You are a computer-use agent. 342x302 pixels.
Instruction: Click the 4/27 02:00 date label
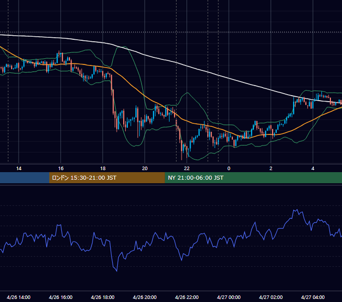click(x=271, y=297)
